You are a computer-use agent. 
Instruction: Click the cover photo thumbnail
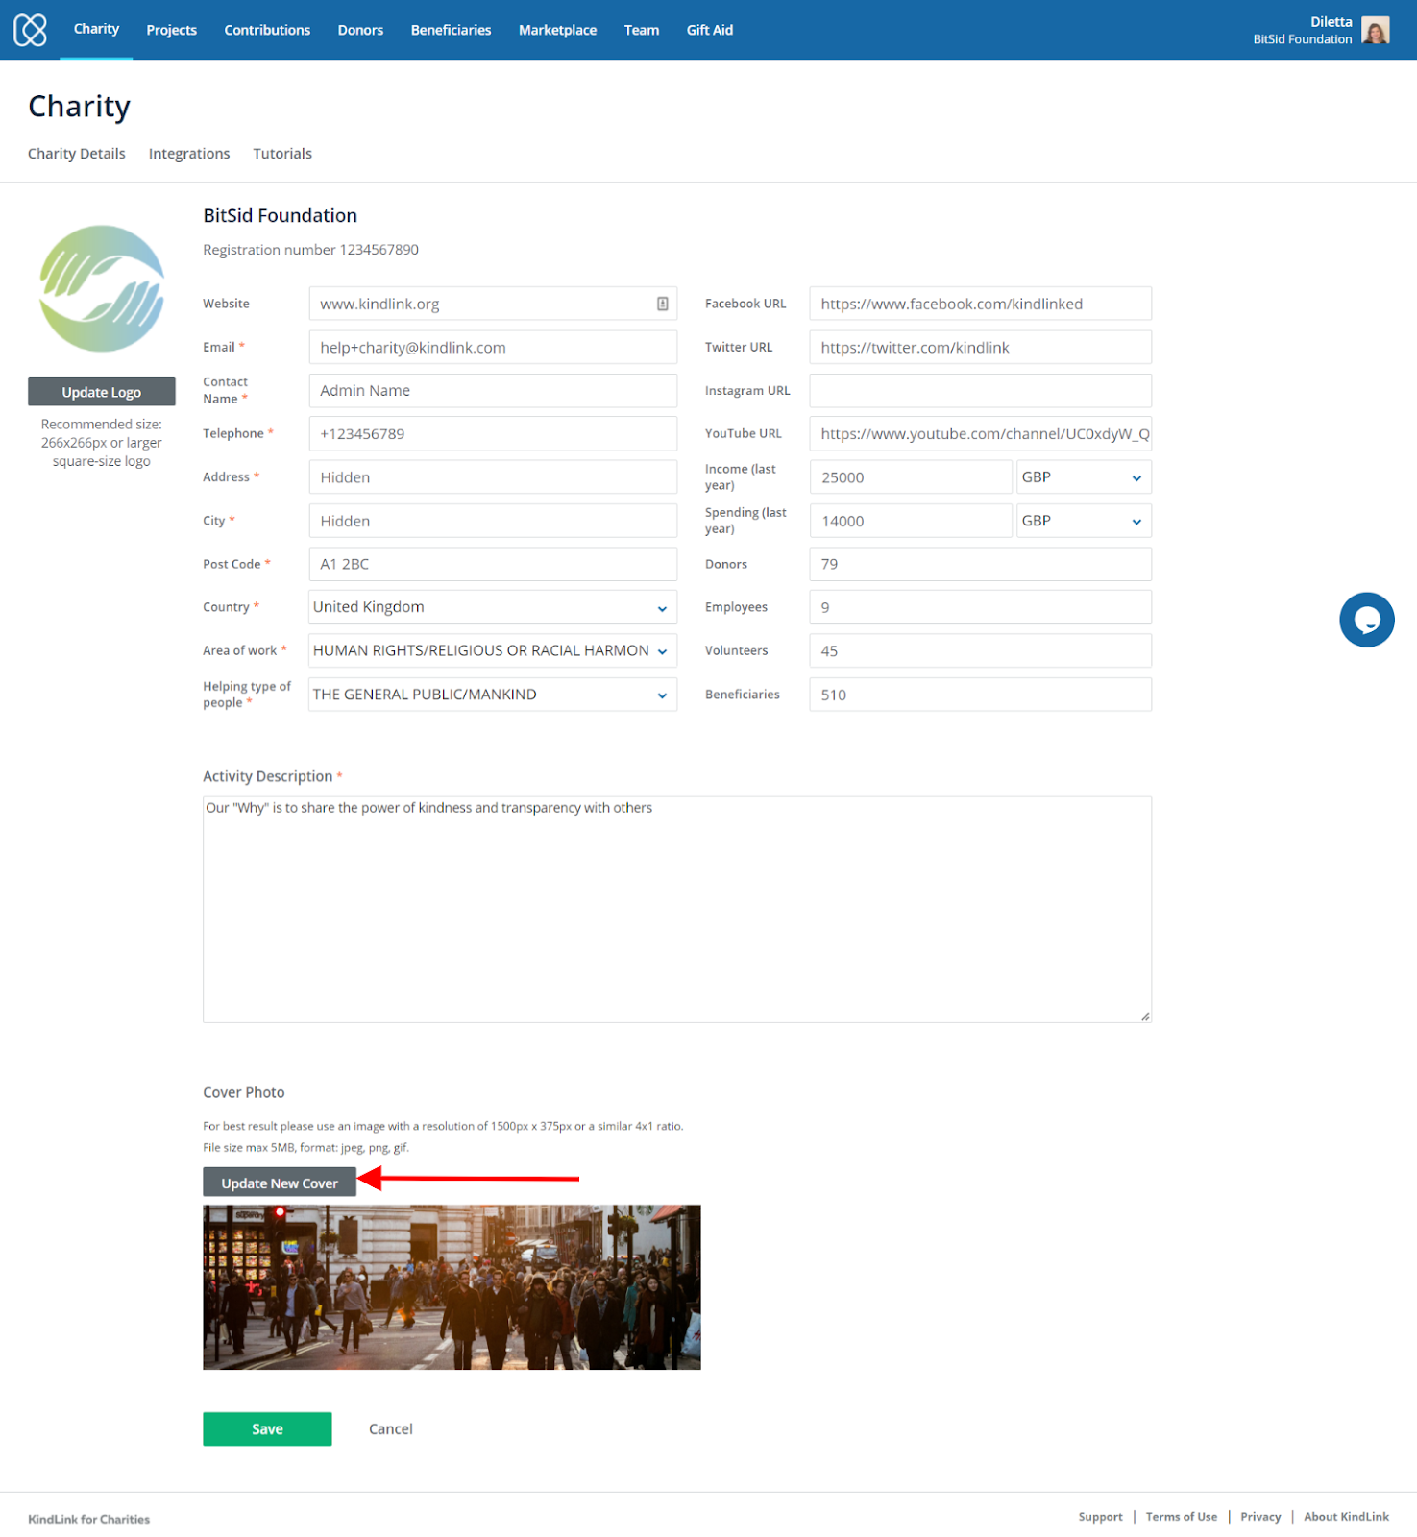(x=452, y=1287)
